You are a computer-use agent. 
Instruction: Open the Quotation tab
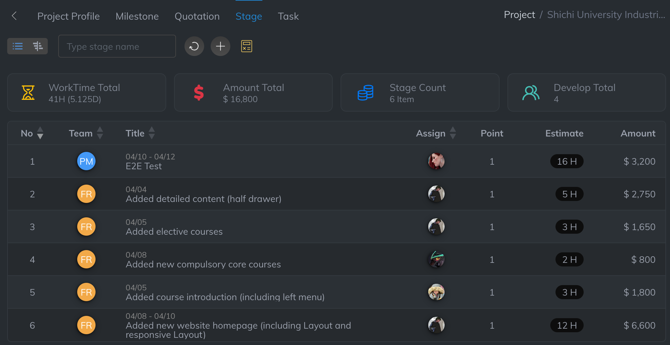pos(197,16)
